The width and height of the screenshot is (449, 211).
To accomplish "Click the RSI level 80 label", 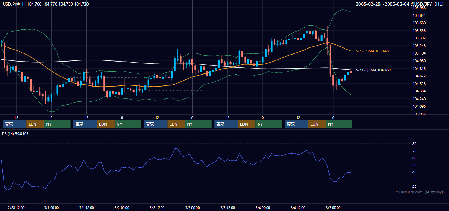I will pos(414,144).
